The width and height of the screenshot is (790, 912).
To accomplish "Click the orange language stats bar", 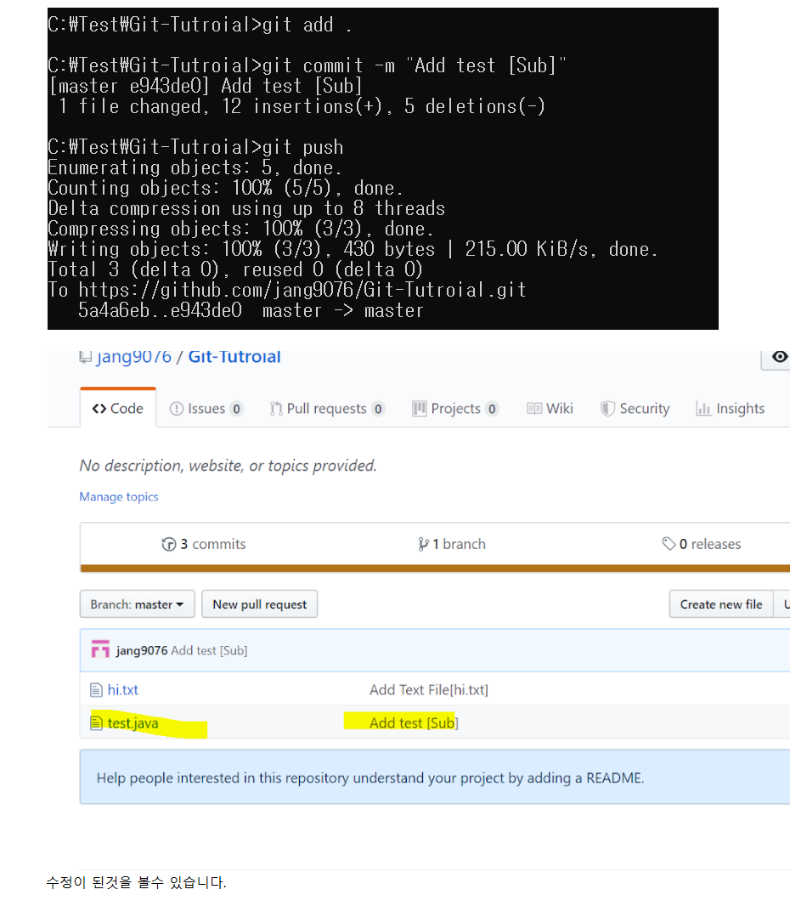I will pos(435,569).
